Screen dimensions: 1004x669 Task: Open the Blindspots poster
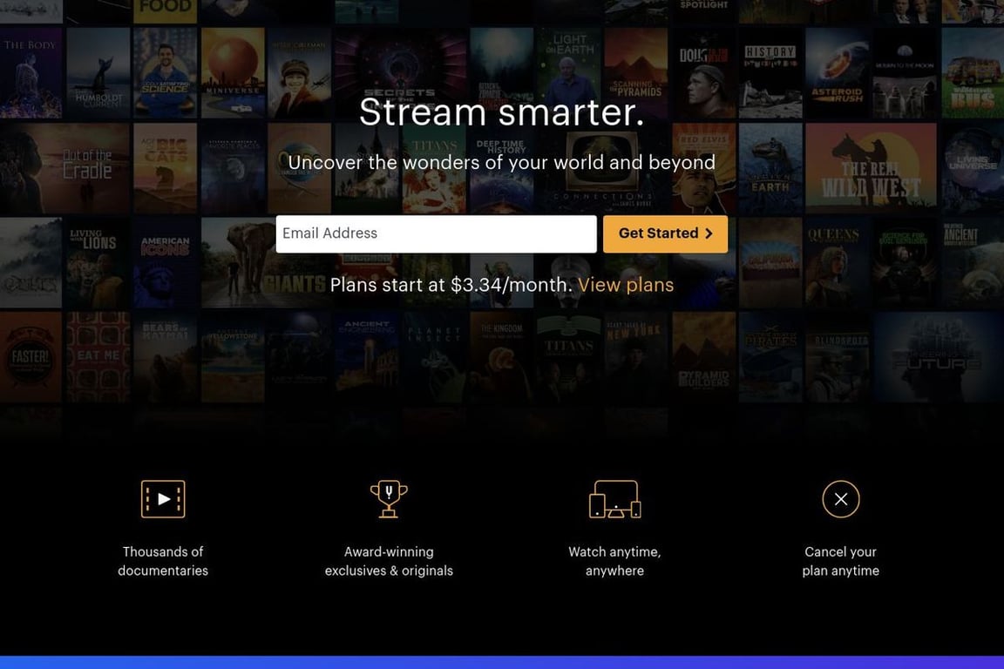pyautogui.click(x=838, y=357)
